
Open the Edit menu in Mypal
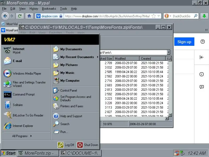pyautogui.click(x=13, y=9)
